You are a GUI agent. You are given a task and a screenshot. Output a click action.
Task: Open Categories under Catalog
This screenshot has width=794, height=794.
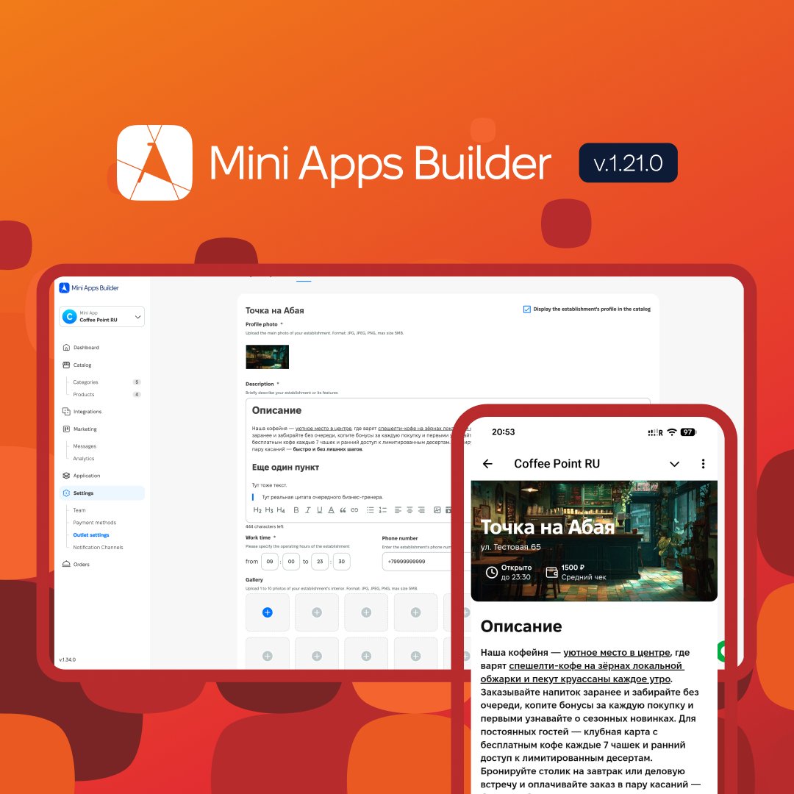click(85, 382)
